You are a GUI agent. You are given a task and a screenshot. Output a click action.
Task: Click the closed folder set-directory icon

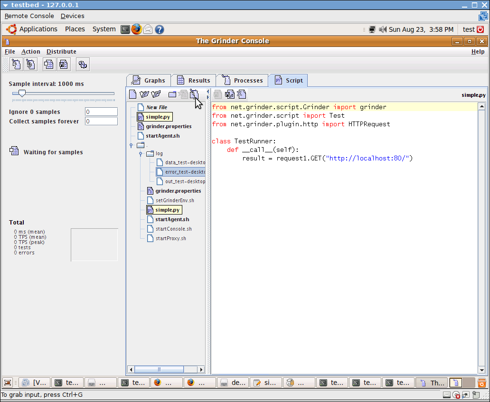[x=172, y=94]
